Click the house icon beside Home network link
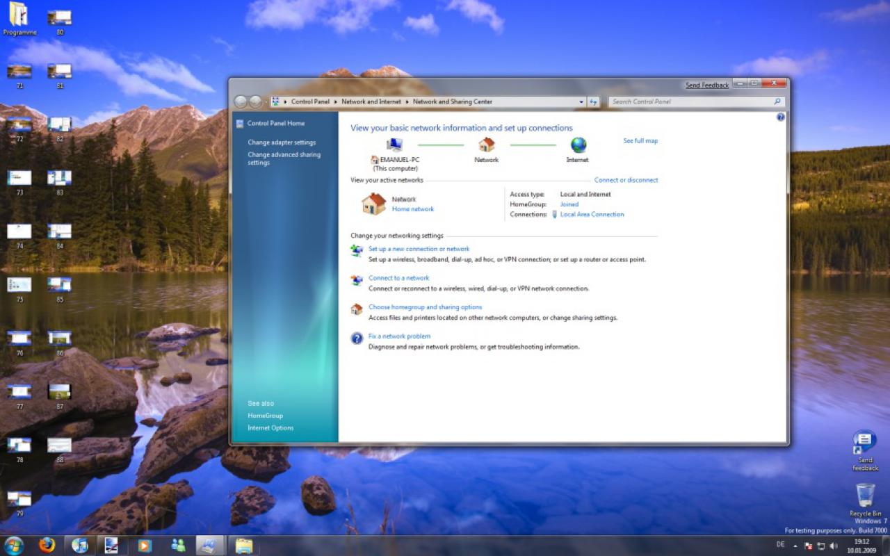This screenshot has width=890, height=556. 373,204
